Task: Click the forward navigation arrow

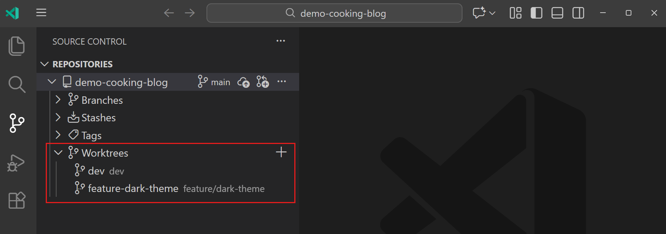Action: click(x=190, y=13)
